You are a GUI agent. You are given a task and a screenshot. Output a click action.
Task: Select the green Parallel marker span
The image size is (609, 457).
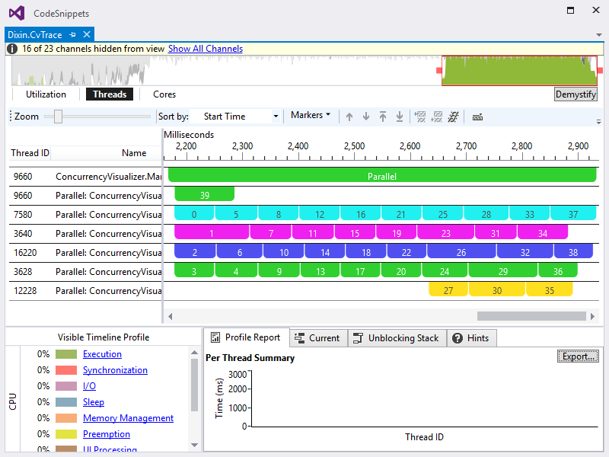point(382,177)
